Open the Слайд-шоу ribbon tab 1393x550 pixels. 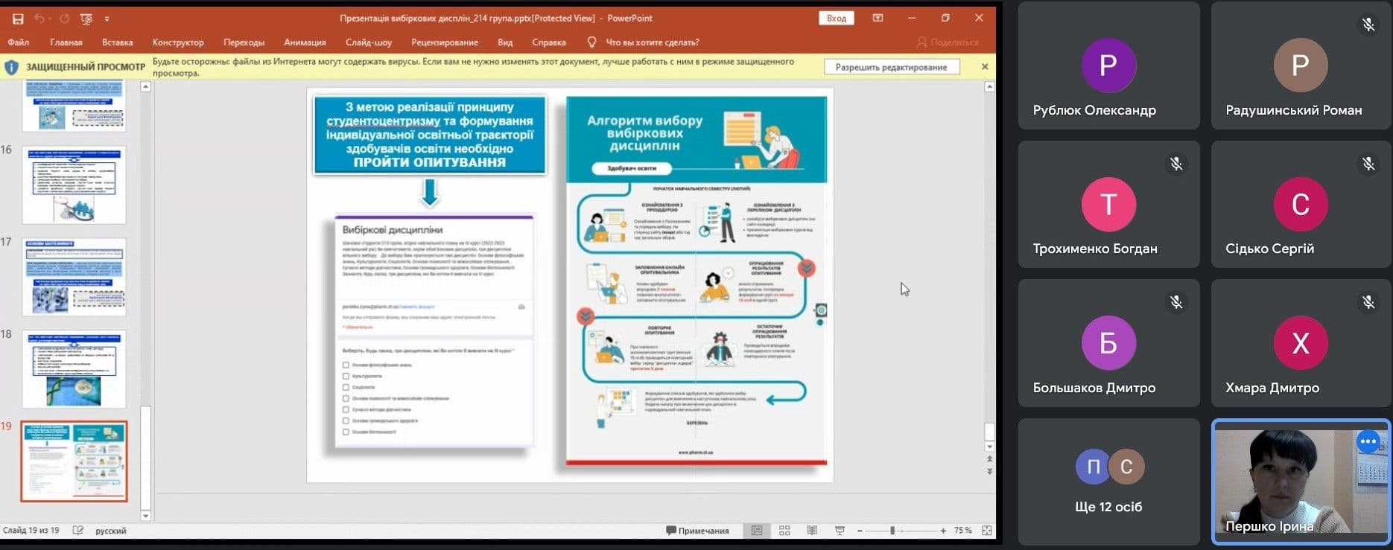(369, 42)
